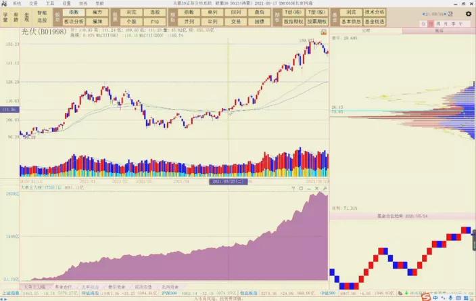This screenshot has height=301, width=476.
Task: Click the 中证500 status bar entry
Action: [x=328, y=294]
